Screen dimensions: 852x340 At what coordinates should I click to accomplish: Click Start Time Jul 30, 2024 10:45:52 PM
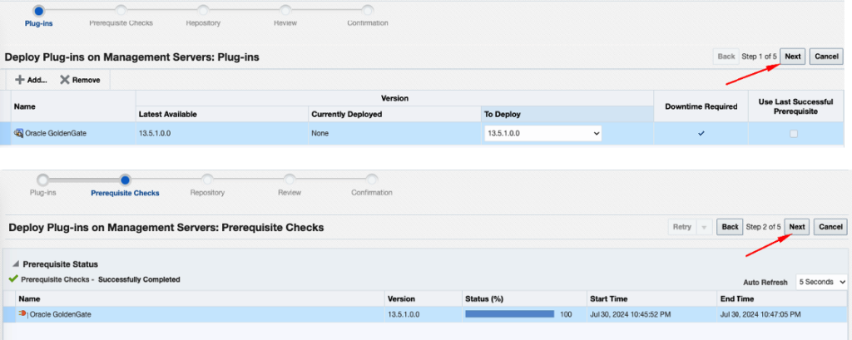630,314
